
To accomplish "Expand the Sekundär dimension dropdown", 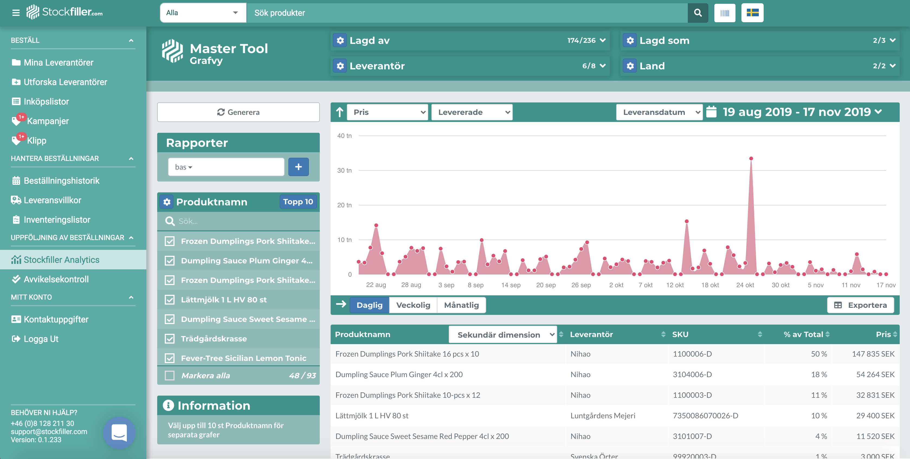I will coord(502,335).
